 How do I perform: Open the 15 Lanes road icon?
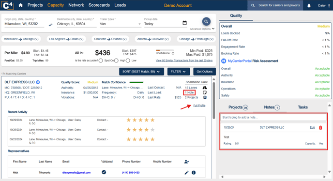point(205,88)
